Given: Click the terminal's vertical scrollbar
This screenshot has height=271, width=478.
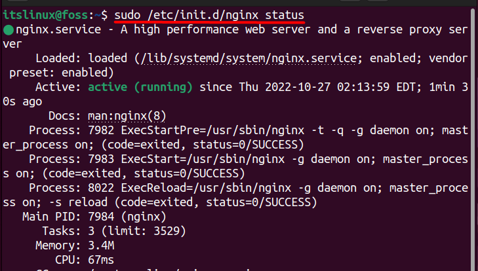Looking at the screenshot, I should click(473, 139).
